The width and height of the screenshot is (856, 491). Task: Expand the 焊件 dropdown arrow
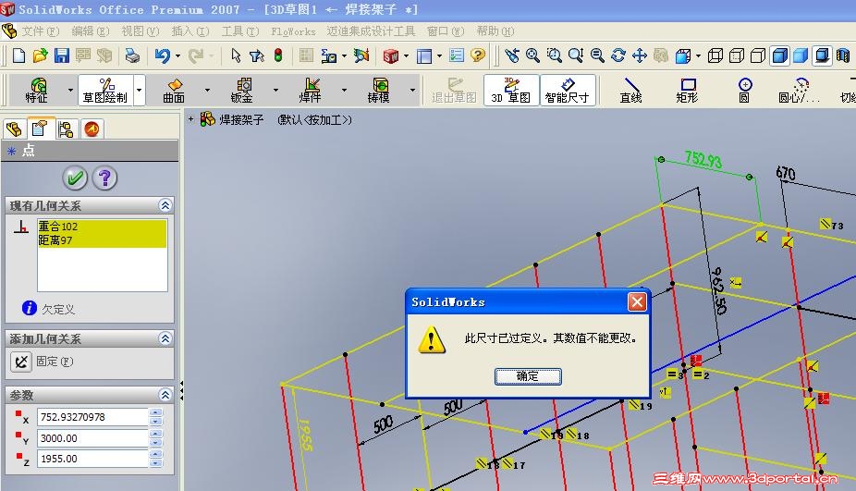point(344,90)
